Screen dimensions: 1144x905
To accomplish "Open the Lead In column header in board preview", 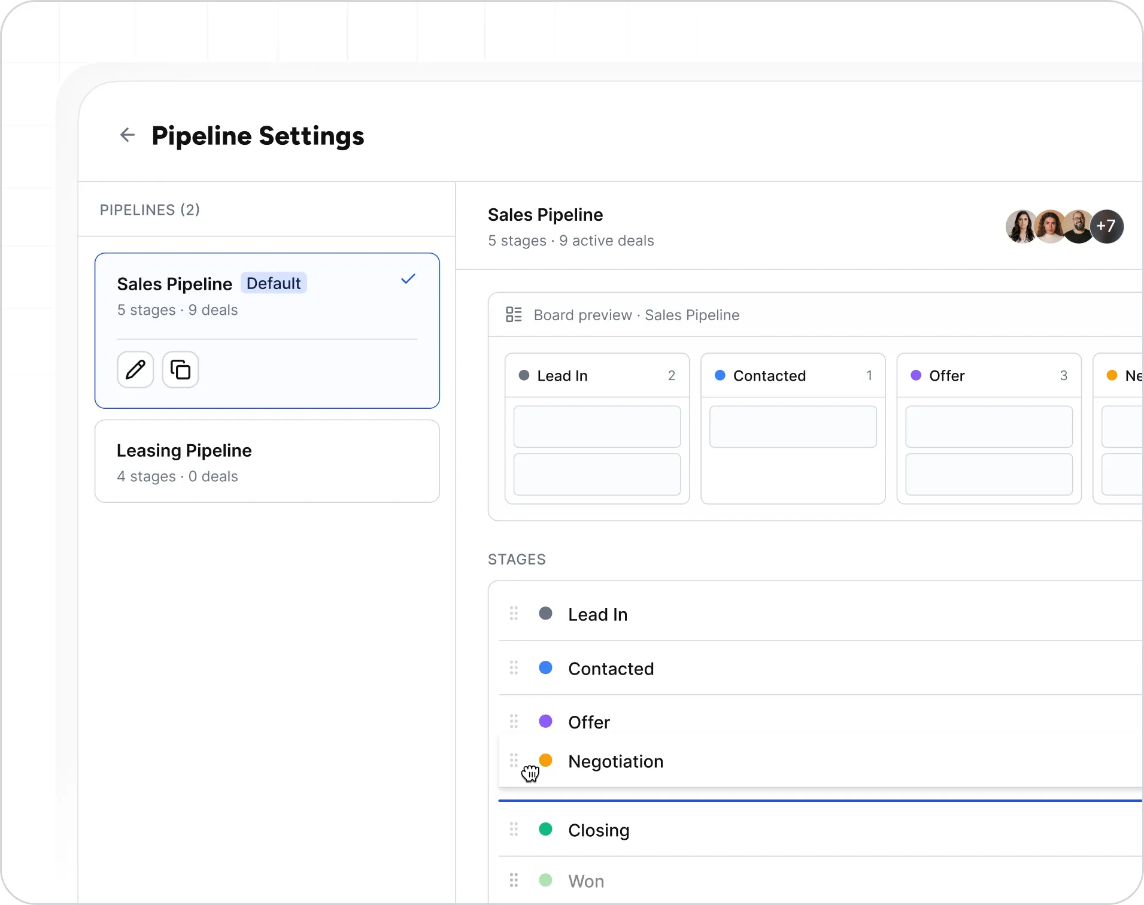I will click(x=597, y=376).
